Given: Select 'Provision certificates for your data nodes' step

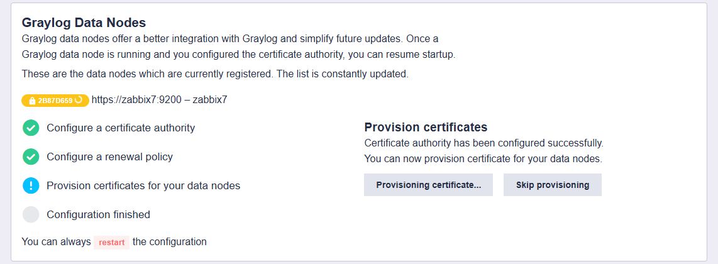Looking at the screenshot, I should (143, 186).
